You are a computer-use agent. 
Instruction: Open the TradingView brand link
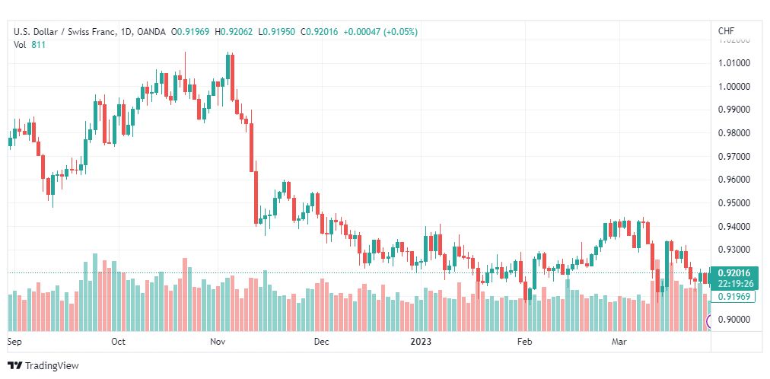(x=43, y=366)
